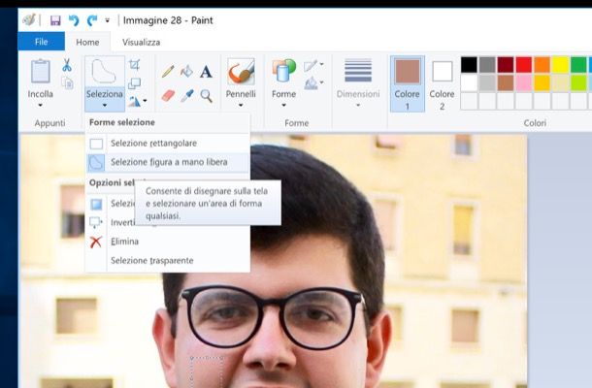This screenshot has width=592, height=388.
Task: Open the File menu
Action: tap(41, 42)
